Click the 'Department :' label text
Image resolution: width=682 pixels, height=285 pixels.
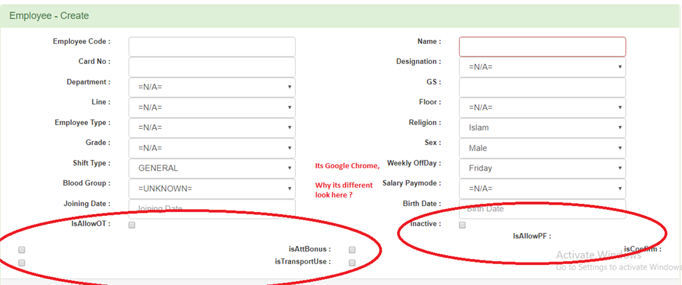89,82
